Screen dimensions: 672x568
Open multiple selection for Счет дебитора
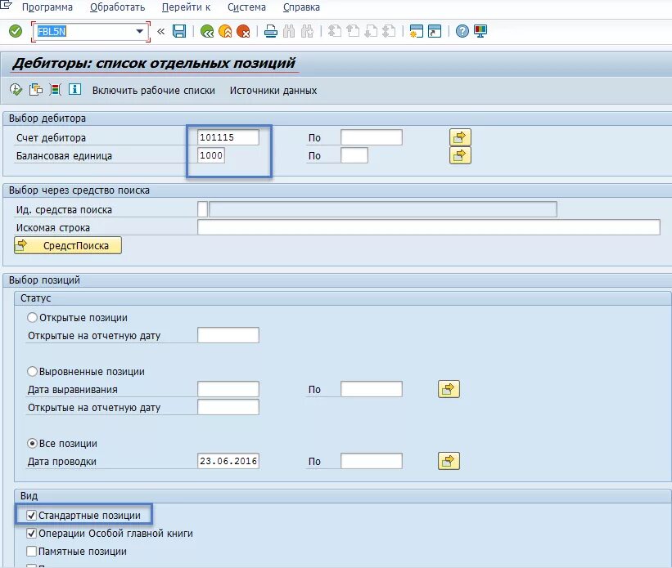tap(460, 137)
